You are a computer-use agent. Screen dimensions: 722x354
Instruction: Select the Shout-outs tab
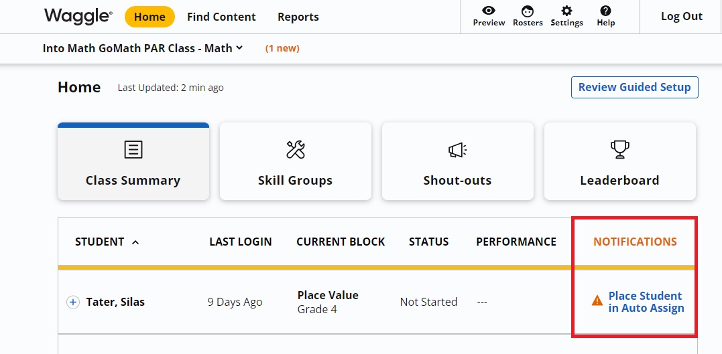(x=458, y=161)
